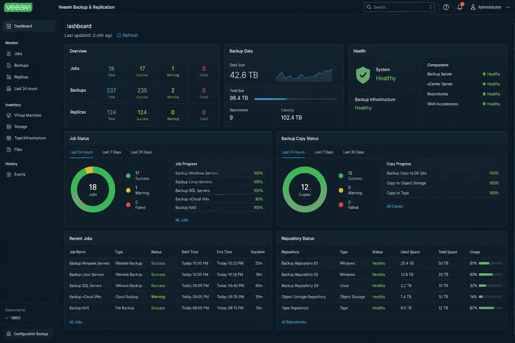515x343 pixels.
Task: Open All Jobs link in Job Progress
Action: [182, 220]
